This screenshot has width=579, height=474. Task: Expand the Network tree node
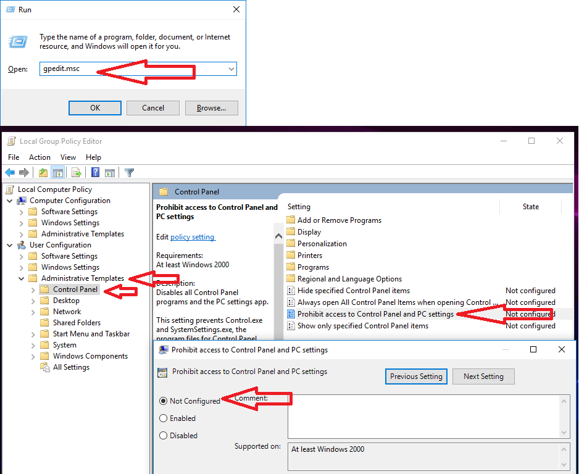point(33,312)
